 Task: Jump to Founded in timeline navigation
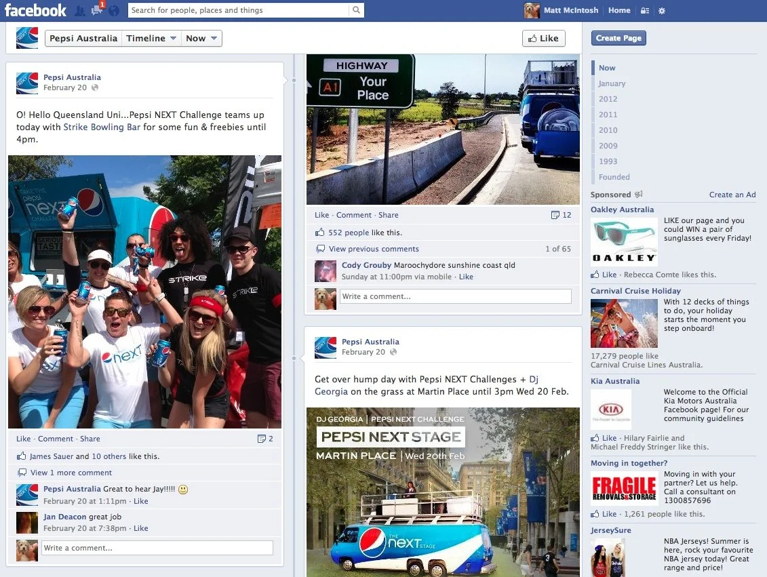coord(614,177)
